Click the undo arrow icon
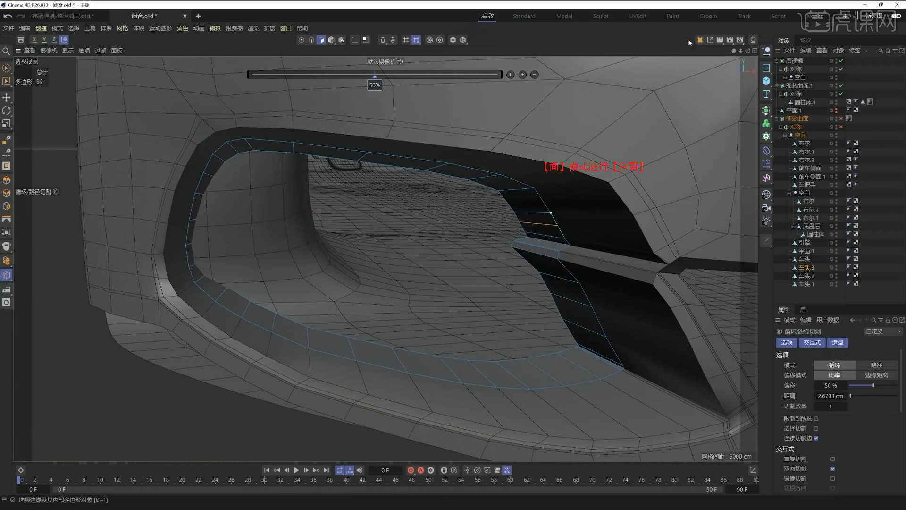Image resolution: width=906 pixels, height=510 pixels. [x=8, y=16]
